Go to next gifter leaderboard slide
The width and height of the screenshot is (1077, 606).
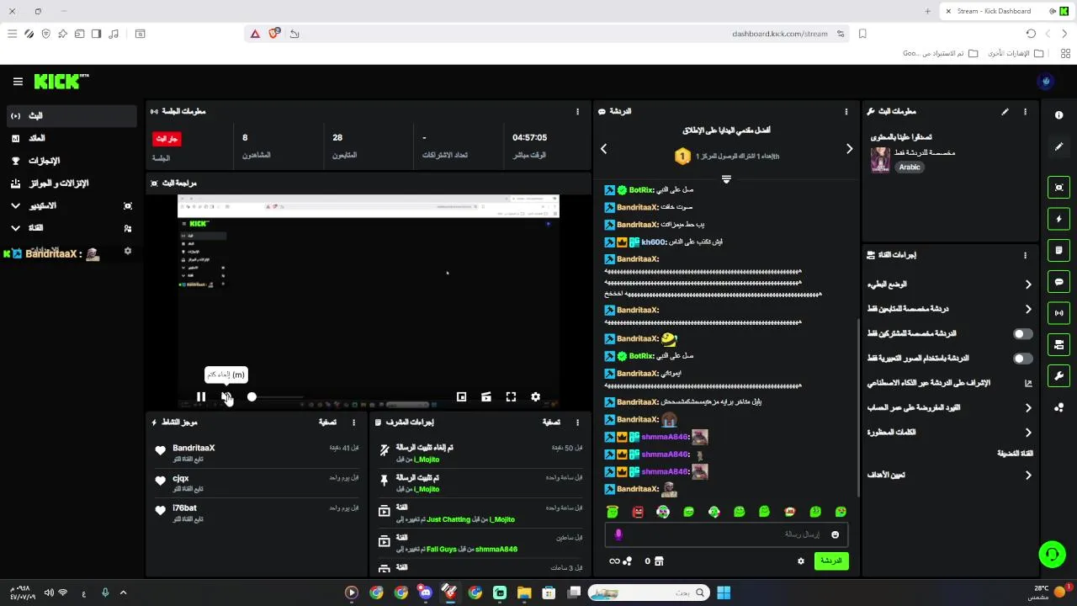(x=849, y=149)
